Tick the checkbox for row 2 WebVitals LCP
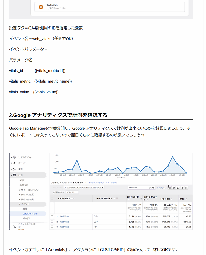Screen dimensions: 206x255 52,222
